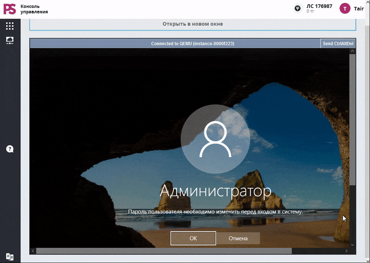This screenshot has height=263, width=370.
Task: Click the 'Администратор' account name
Action: tap(216, 191)
